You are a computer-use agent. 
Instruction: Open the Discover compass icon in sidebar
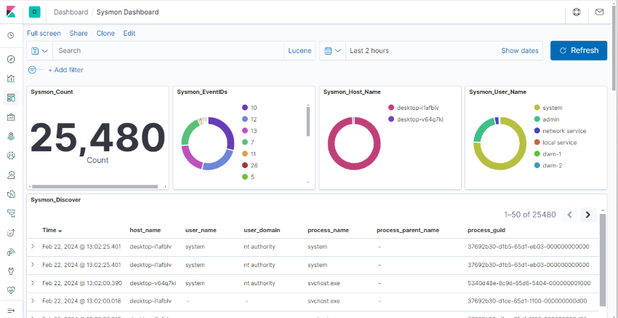click(x=11, y=60)
